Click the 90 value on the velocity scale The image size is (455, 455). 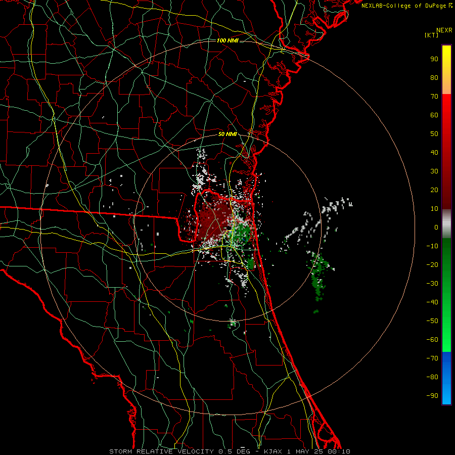434,59
